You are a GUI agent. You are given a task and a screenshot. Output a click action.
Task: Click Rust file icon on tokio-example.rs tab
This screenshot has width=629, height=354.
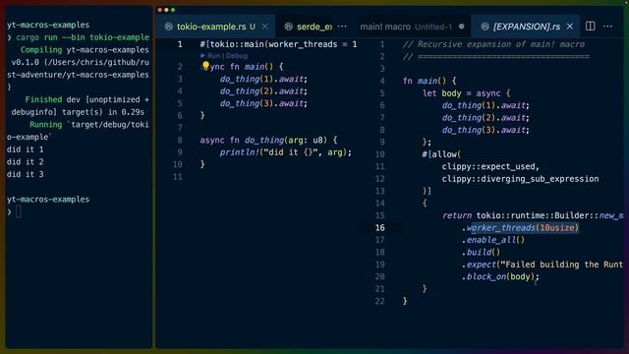click(x=168, y=27)
